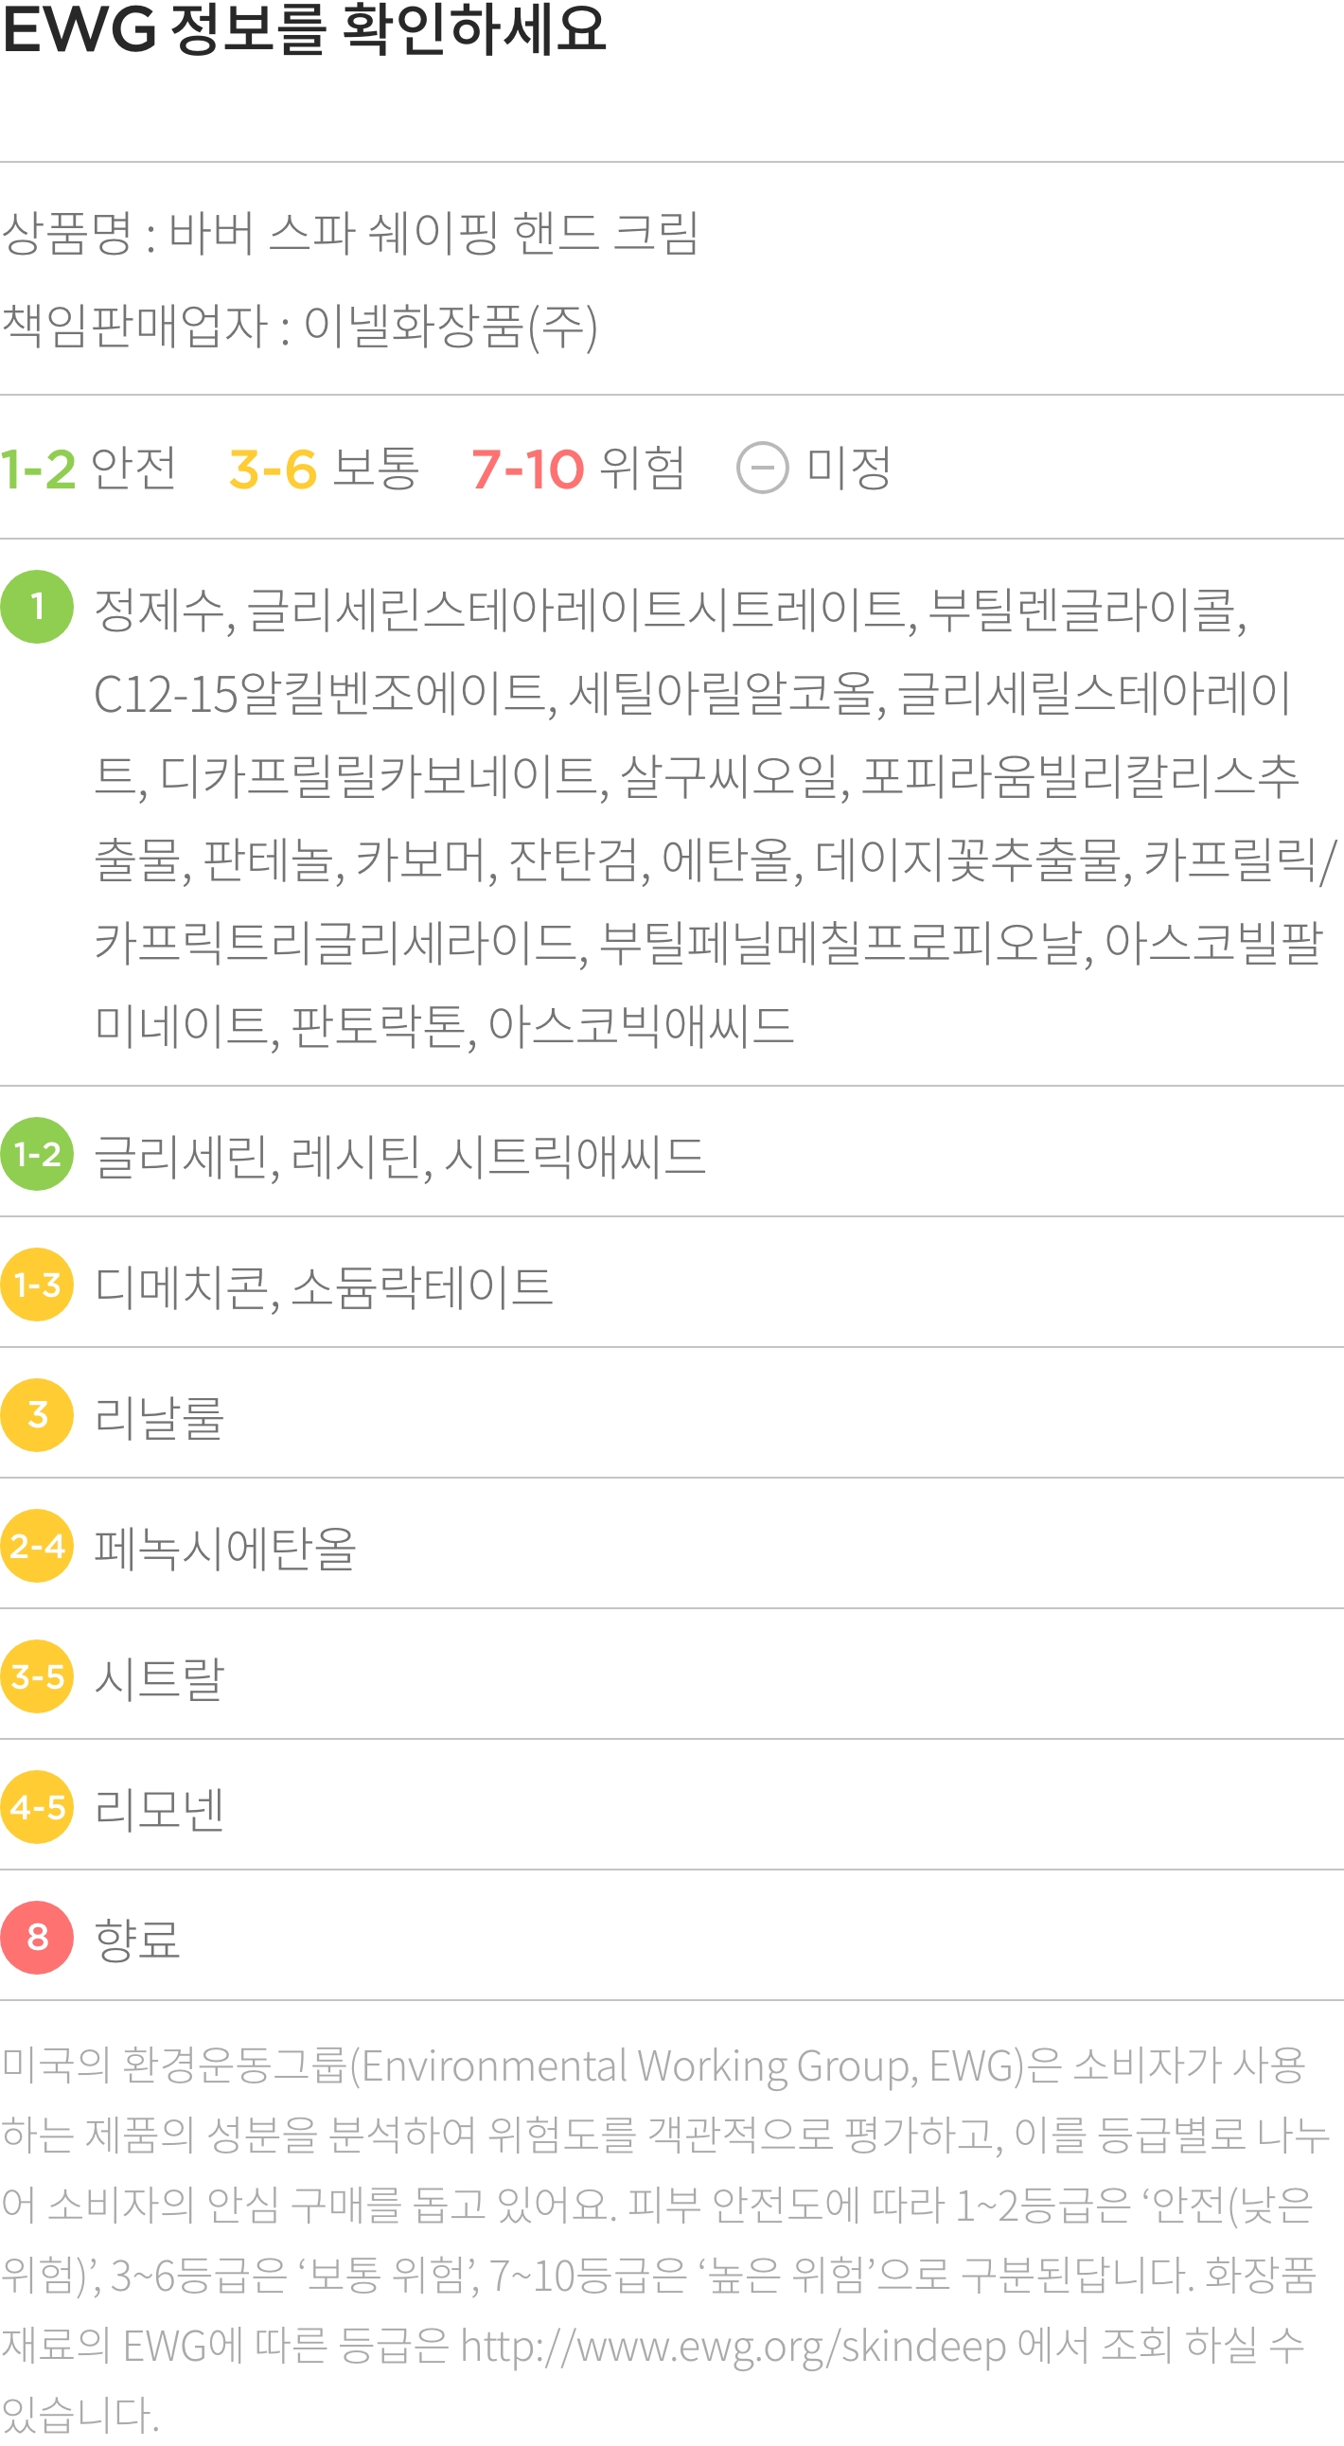The height and width of the screenshot is (2446, 1344).
Task: Click the green 1-2 grade badge
Action: (37, 1154)
